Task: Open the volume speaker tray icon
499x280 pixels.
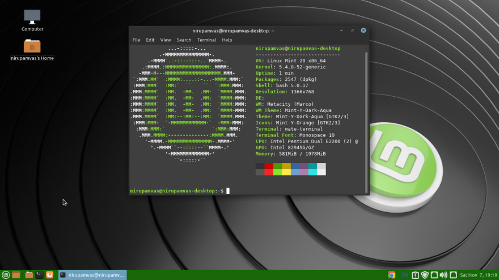Action: 443,275
